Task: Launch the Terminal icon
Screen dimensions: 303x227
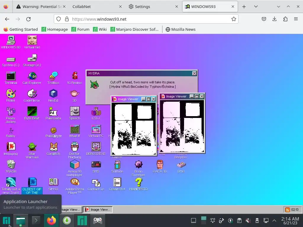Action: tap(11, 78)
